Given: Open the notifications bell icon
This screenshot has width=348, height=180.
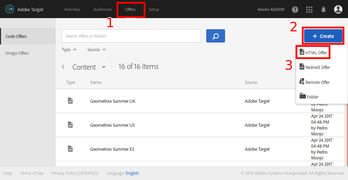Looking at the screenshot, I should [x=324, y=9].
